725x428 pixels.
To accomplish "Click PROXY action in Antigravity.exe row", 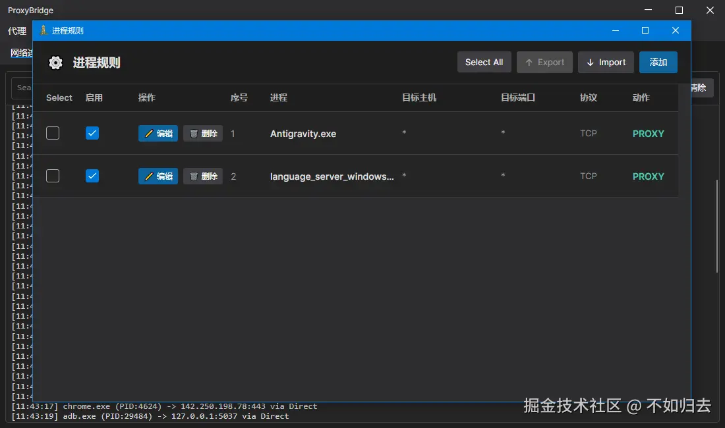I will 649,134.
